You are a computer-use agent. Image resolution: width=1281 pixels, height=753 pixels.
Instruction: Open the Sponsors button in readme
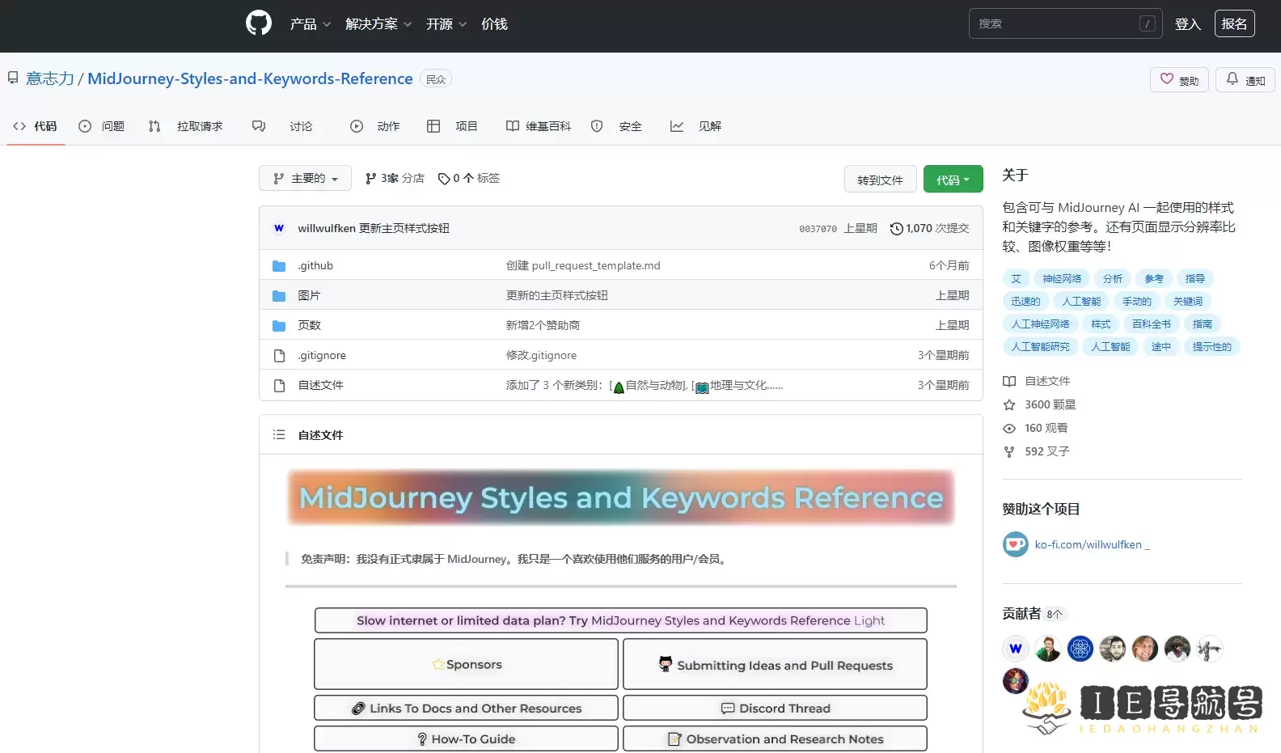coord(467,664)
